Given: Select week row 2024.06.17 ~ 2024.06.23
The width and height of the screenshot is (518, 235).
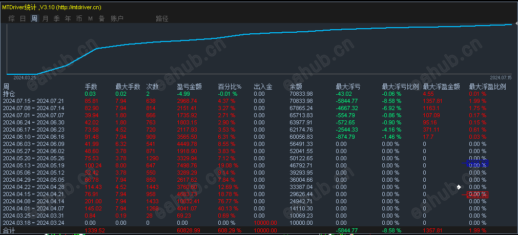Looking at the screenshot, I should coord(33,130).
